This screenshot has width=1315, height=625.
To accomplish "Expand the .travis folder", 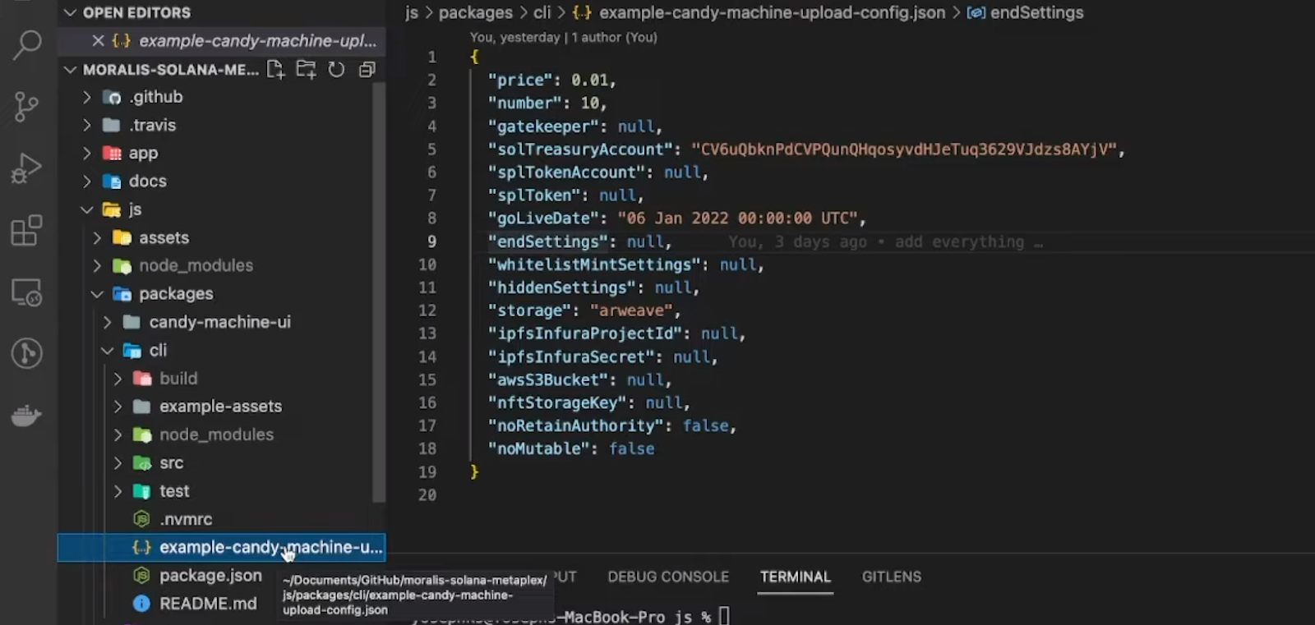I will tap(87, 125).
